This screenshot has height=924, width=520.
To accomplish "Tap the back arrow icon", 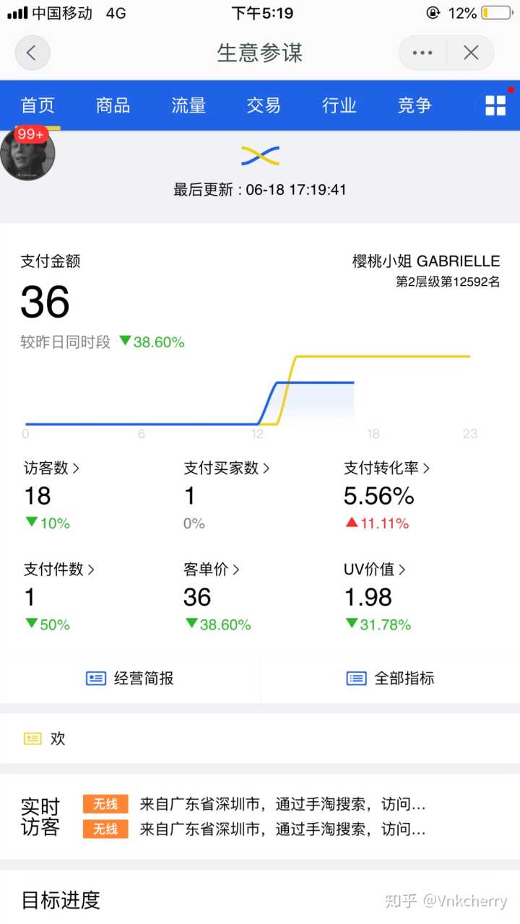I will point(32,53).
